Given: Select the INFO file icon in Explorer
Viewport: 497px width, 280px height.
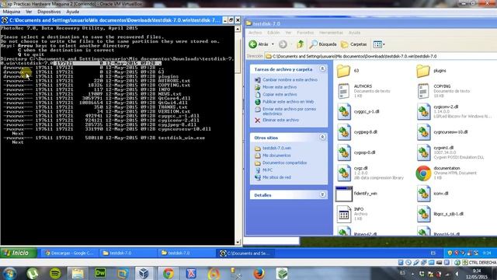Looking at the screenshot, I should (x=343, y=215).
